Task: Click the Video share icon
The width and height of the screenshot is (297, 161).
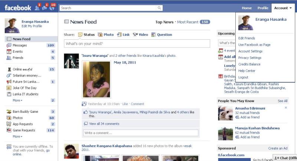Action: pos(135,34)
